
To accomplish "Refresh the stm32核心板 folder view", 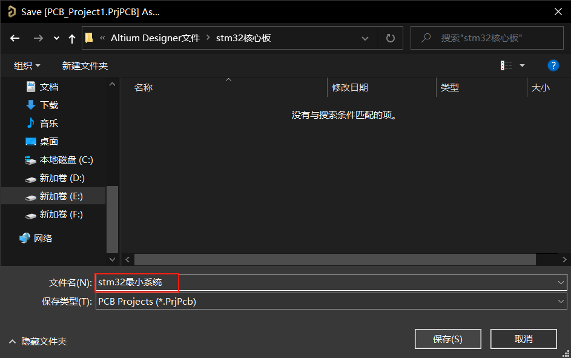I will 391,38.
